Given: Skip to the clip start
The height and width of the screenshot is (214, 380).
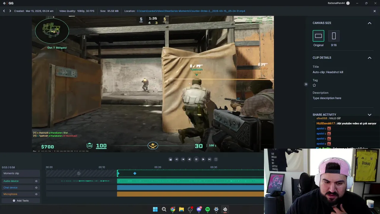Looking at the screenshot, I should coord(183,159).
